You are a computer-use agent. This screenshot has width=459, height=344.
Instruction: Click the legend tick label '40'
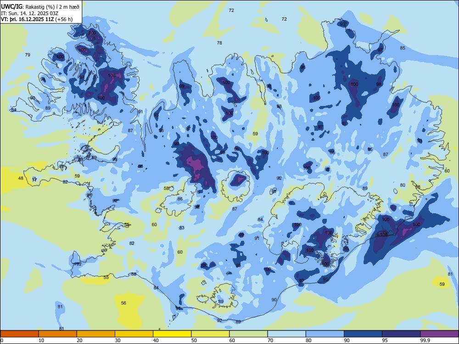(x=156, y=340)
